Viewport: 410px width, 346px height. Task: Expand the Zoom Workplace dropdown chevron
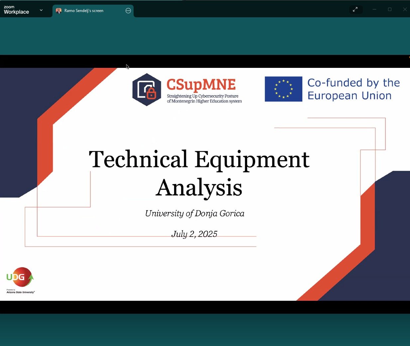tap(41, 10)
